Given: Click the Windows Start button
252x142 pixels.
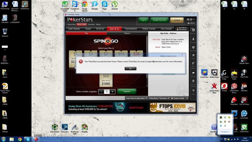Looking at the screenshot, I should (3, 139).
